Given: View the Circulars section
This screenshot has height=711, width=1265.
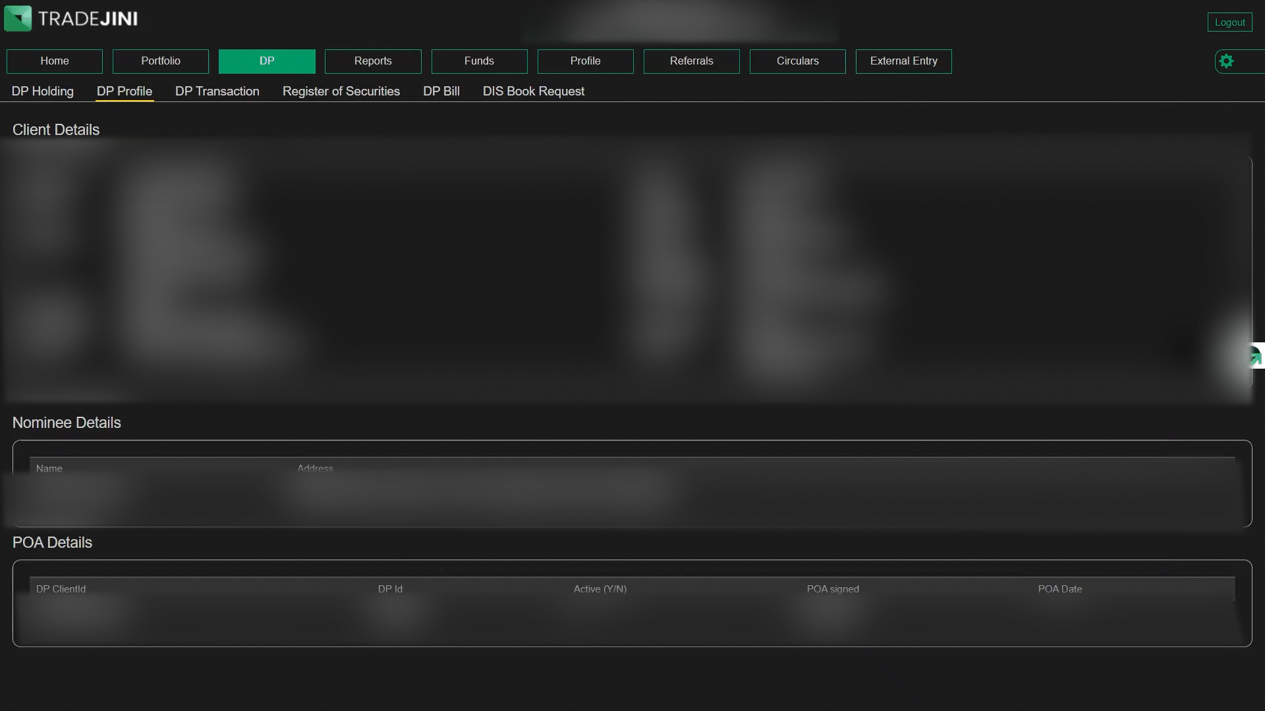Looking at the screenshot, I should pos(797,61).
